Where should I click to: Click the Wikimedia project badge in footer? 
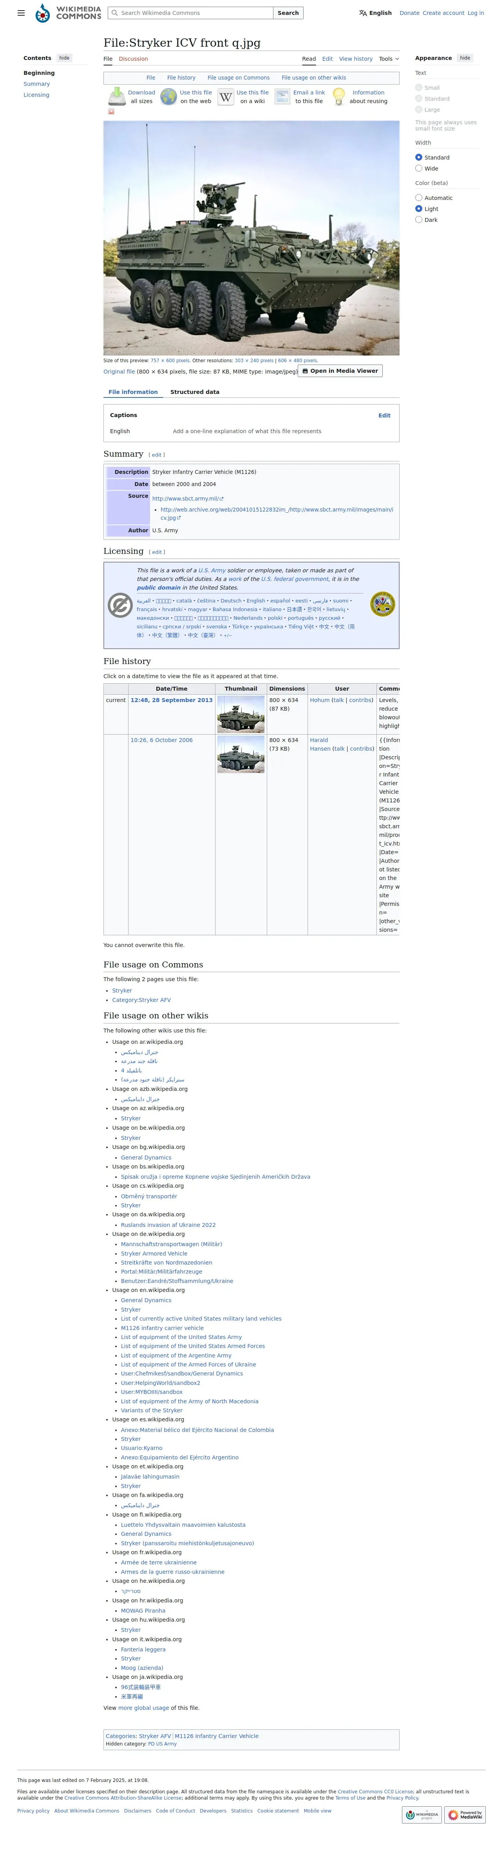[x=422, y=1814]
